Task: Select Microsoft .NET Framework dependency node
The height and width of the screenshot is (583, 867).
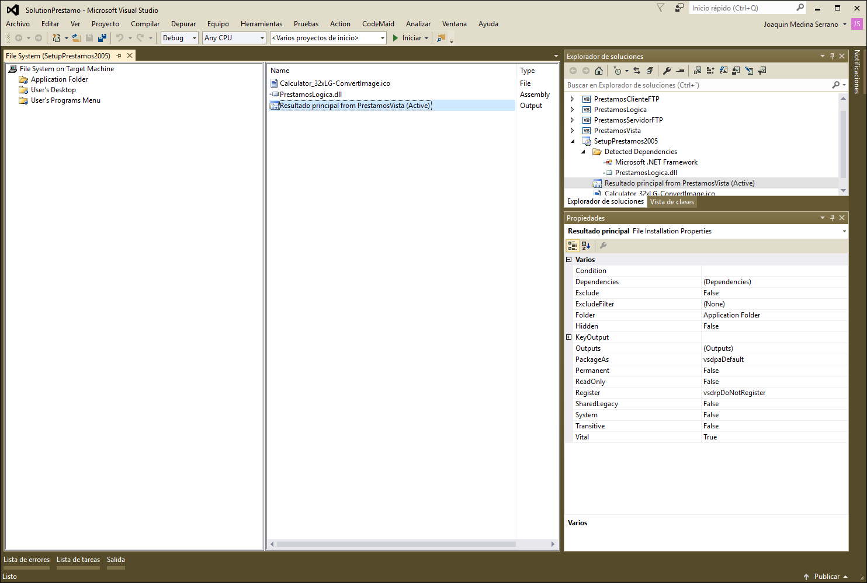Action: 656,162
